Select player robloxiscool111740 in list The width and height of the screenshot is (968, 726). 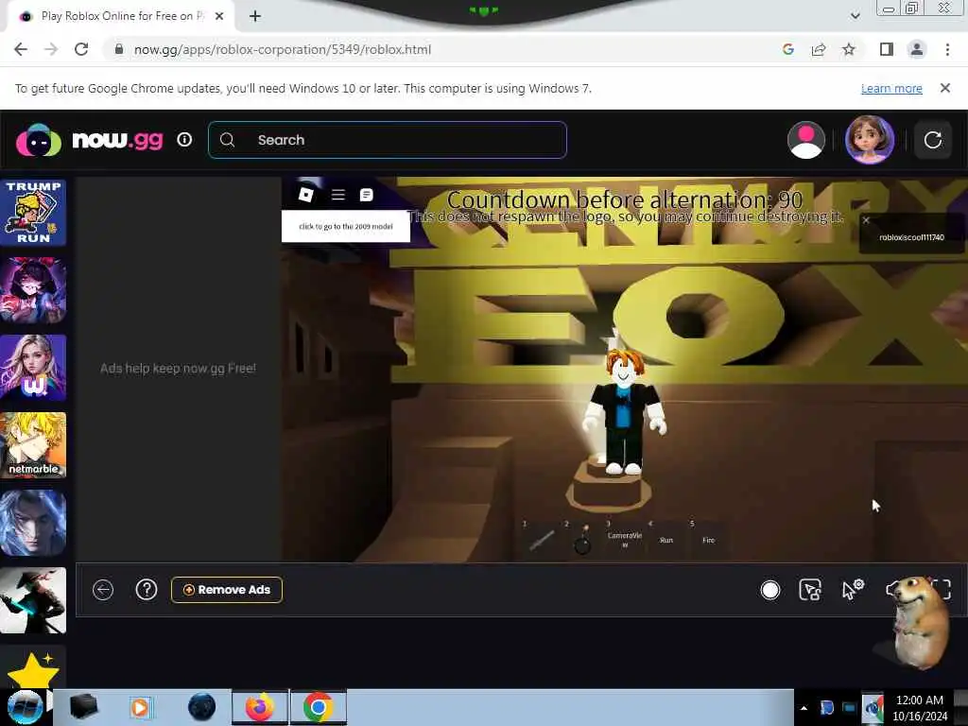[911, 237]
